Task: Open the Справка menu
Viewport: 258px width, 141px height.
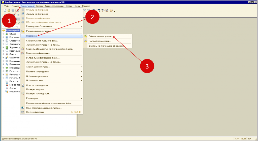Action: pyautogui.click(x=86, y=6)
